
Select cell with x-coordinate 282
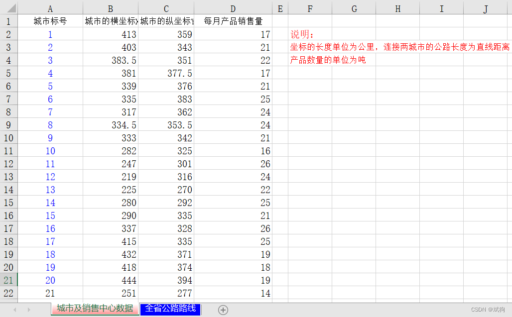point(111,151)
